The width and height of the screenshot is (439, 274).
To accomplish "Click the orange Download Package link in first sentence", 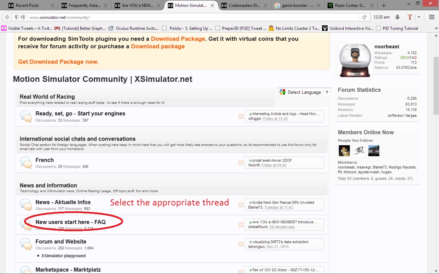I will (178, 39).
